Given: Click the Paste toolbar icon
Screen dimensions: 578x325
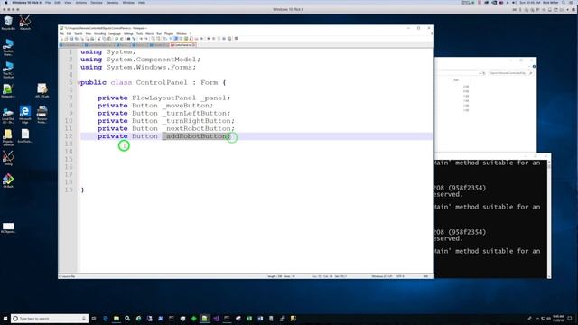Looking at the screenshot, I should 109,38.
